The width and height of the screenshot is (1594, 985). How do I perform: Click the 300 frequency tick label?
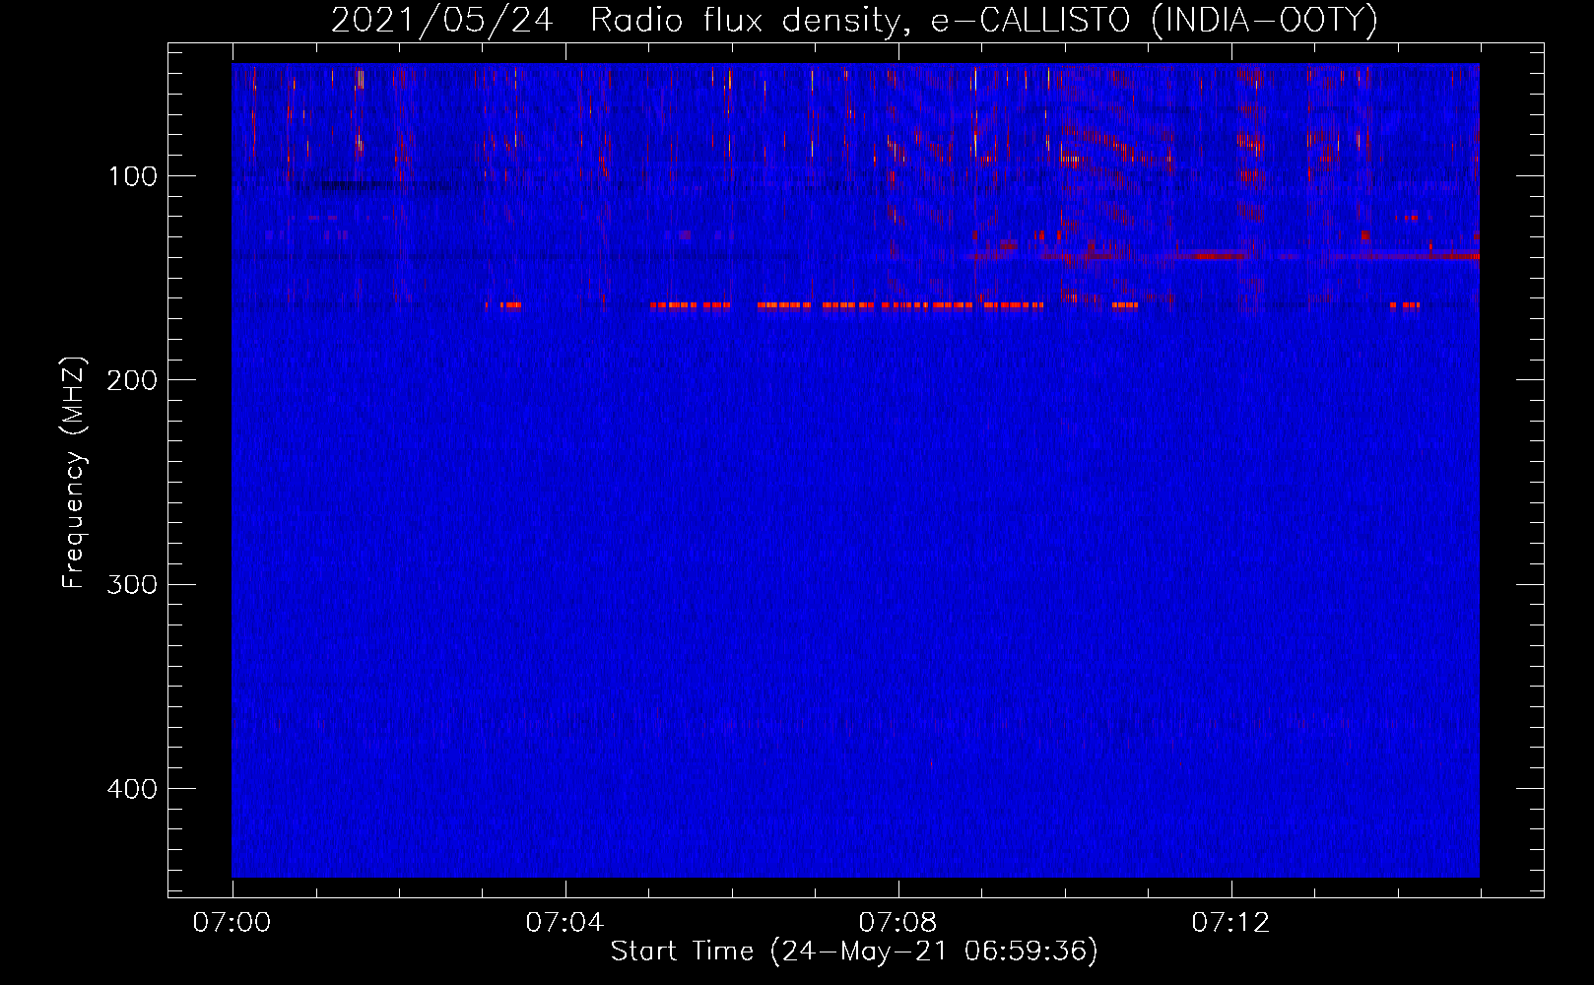(131, 584)
